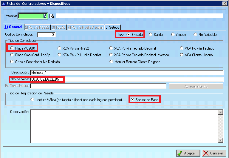Pick Monitor Remoto Cliente Delgado option
Image resolution: width=229 pixels, height=158 pixels.
pyautogui.click(x=112, y=62)
